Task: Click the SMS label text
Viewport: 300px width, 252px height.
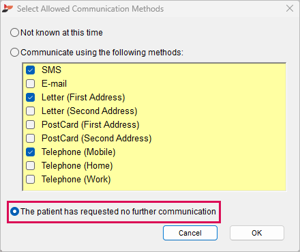Action: 51,70
